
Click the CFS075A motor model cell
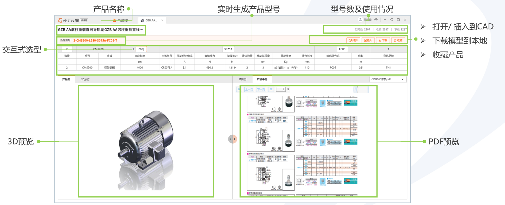(x=167, y=67)
